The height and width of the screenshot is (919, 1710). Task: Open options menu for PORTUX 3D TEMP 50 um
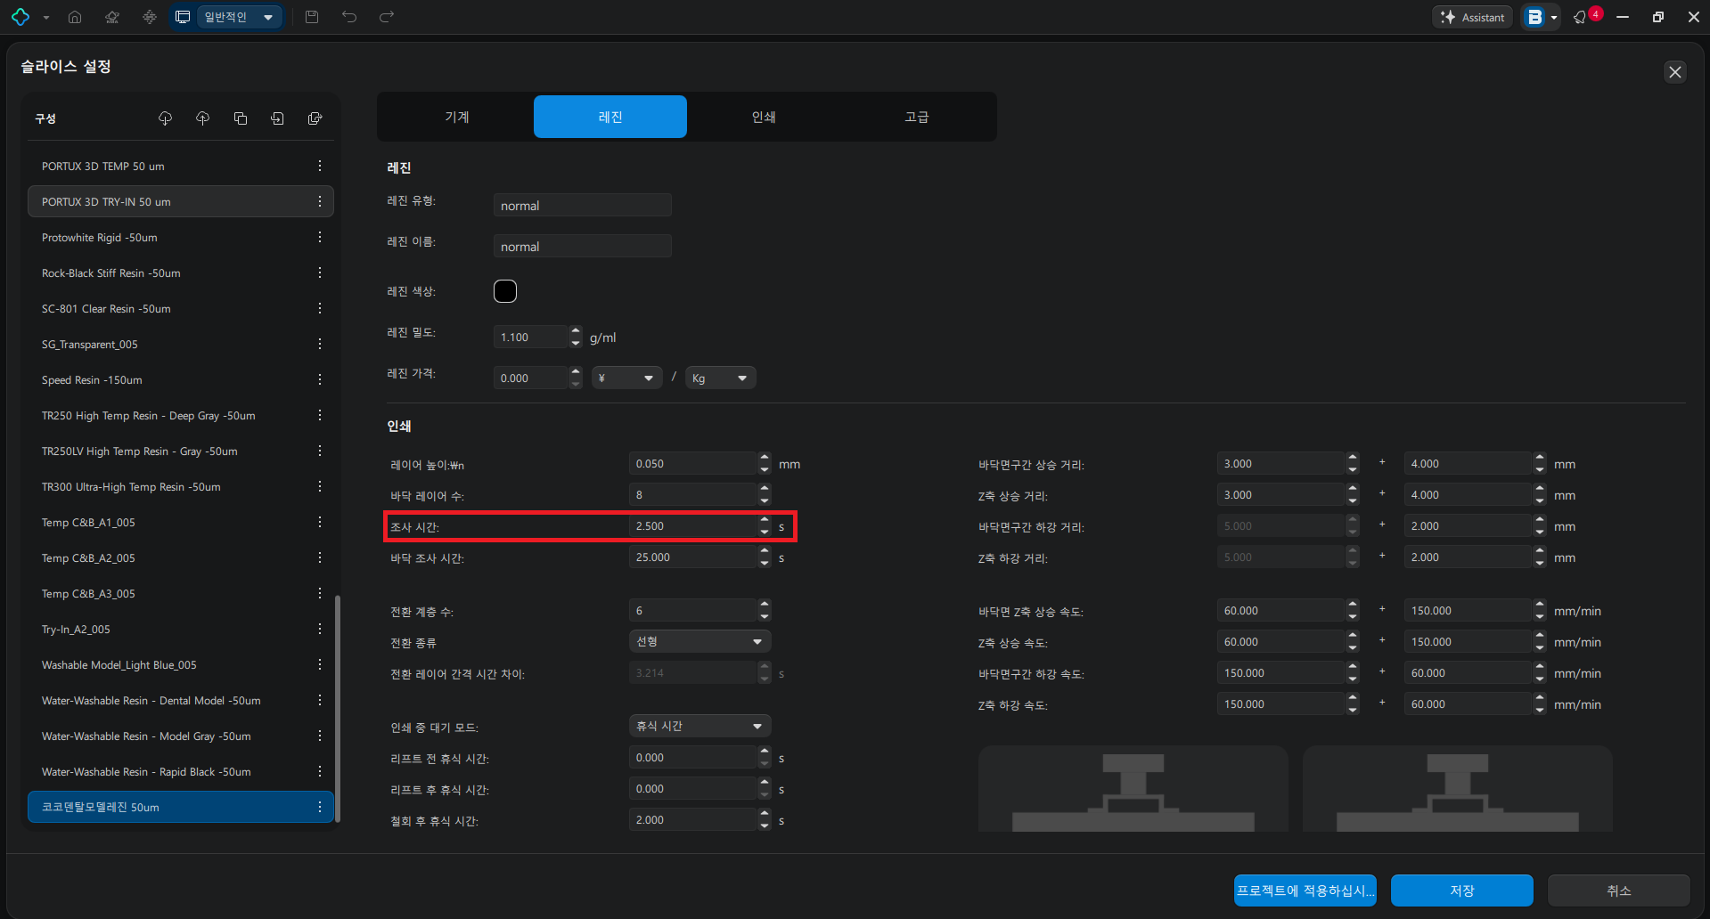click(320, 167)
